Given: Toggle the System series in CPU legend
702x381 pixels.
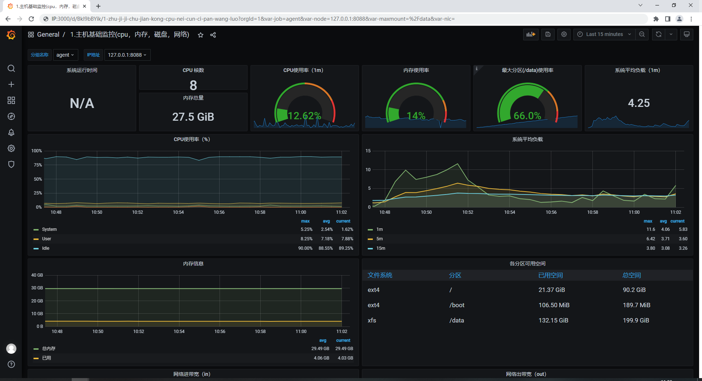Looking at the screenshot, I should 49,229.
